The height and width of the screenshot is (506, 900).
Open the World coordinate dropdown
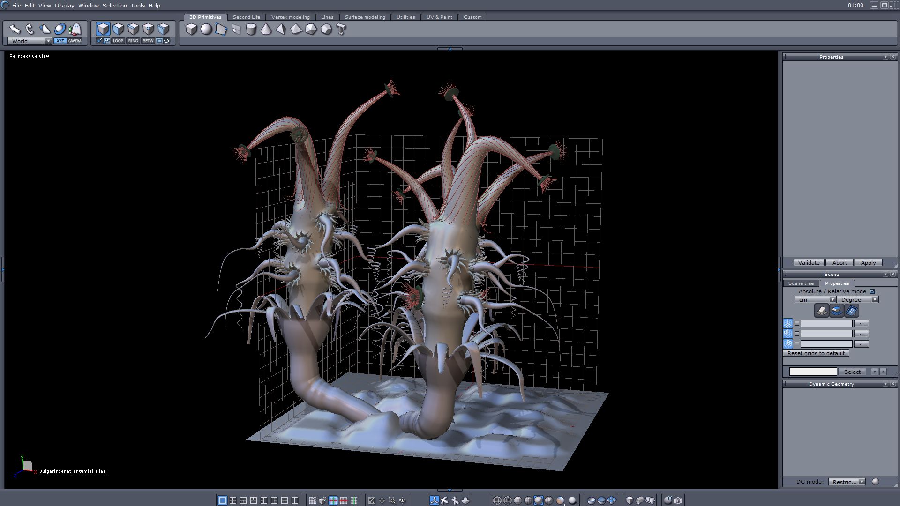click(x=48, y=41)
